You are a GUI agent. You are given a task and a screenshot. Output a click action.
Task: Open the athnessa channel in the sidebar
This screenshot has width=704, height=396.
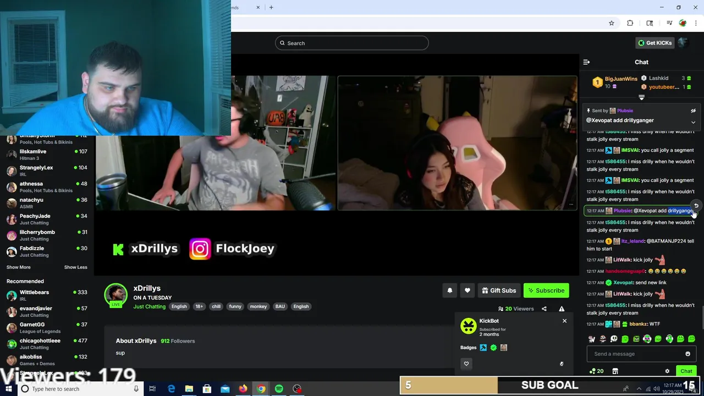47,186
